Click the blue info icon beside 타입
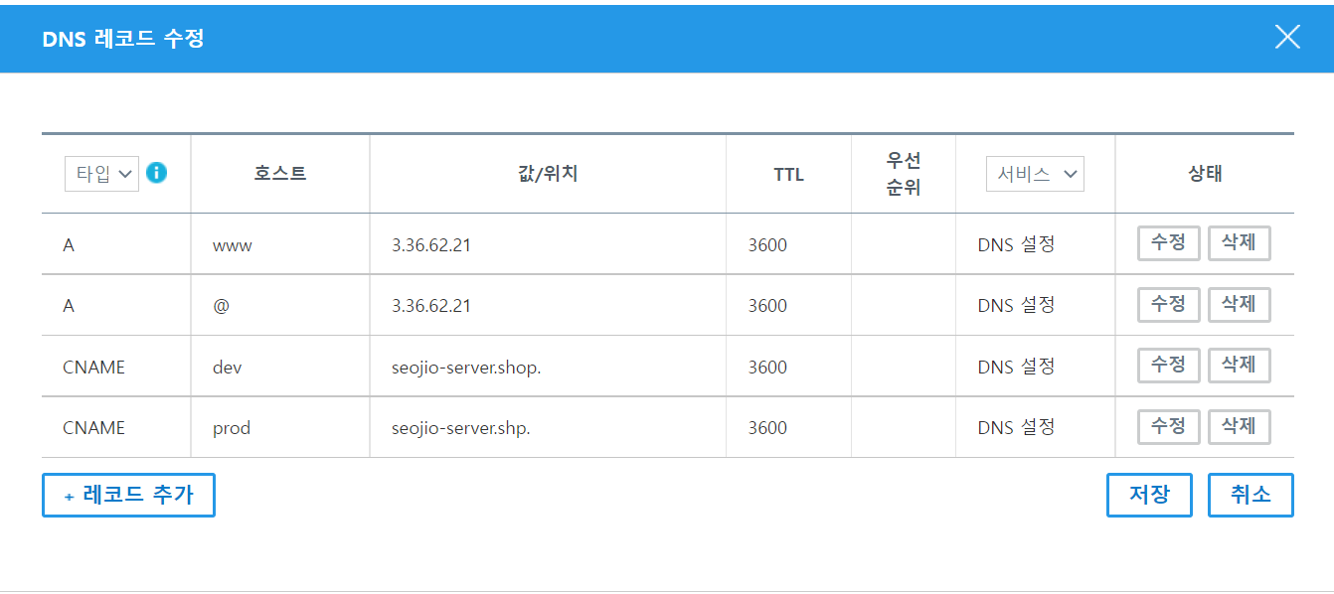 coord(156,173)
